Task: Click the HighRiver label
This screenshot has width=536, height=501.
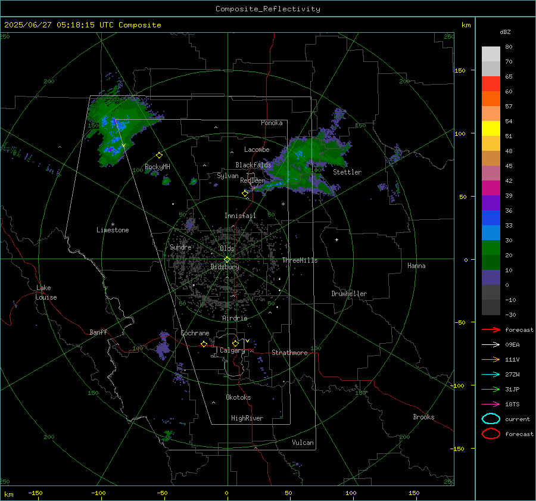Action: (247, 418)
